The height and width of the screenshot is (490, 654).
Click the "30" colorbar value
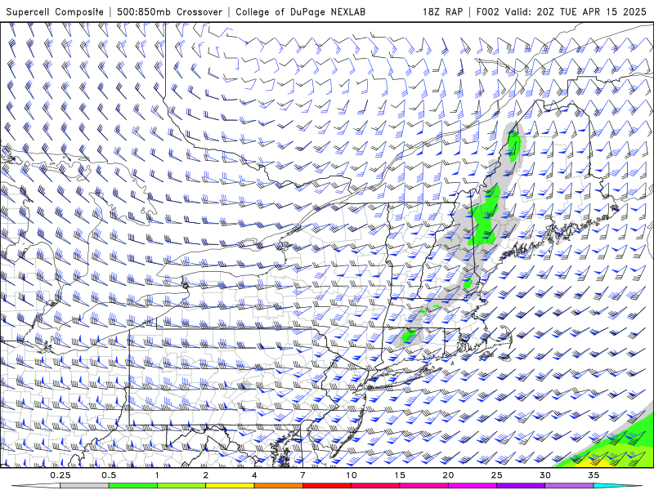(x=544, y=475)
